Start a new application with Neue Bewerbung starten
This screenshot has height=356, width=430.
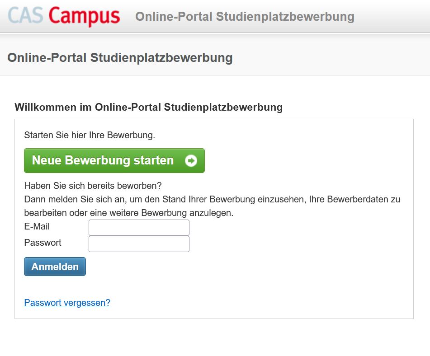(x=114, y=160)
